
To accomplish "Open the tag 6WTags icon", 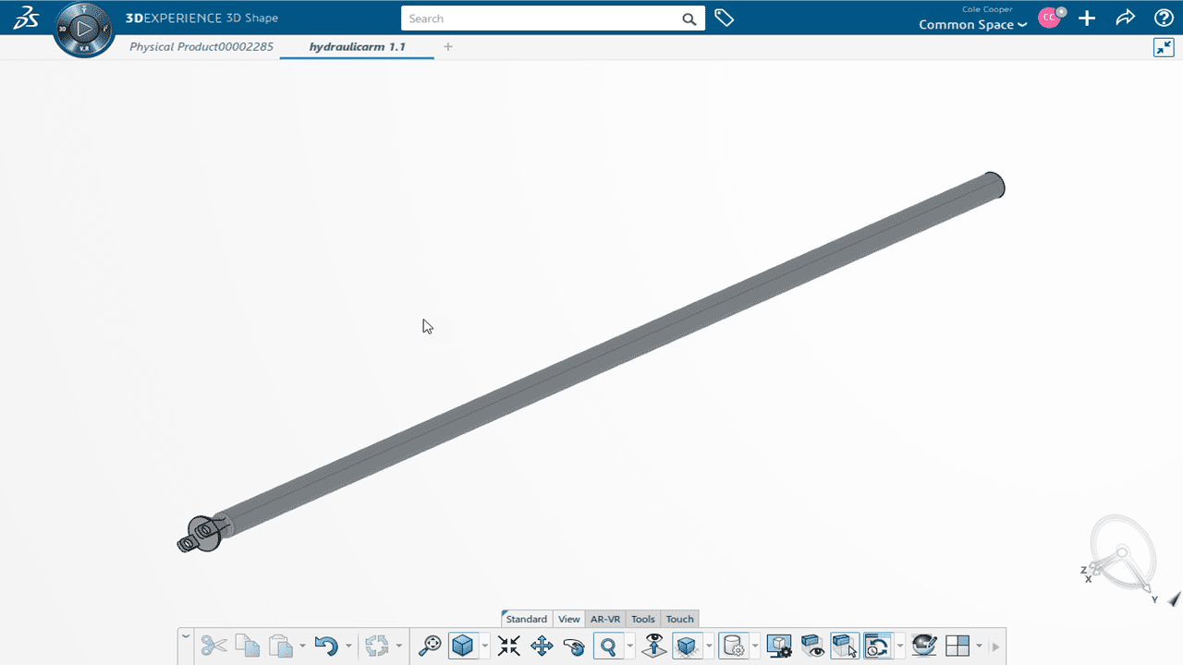I will pos(725,18).
